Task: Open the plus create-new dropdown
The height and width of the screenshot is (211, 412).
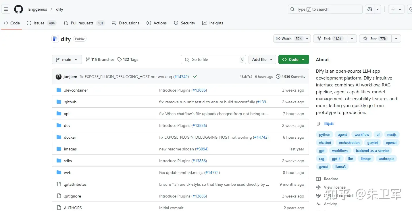Action: [396, 9]
